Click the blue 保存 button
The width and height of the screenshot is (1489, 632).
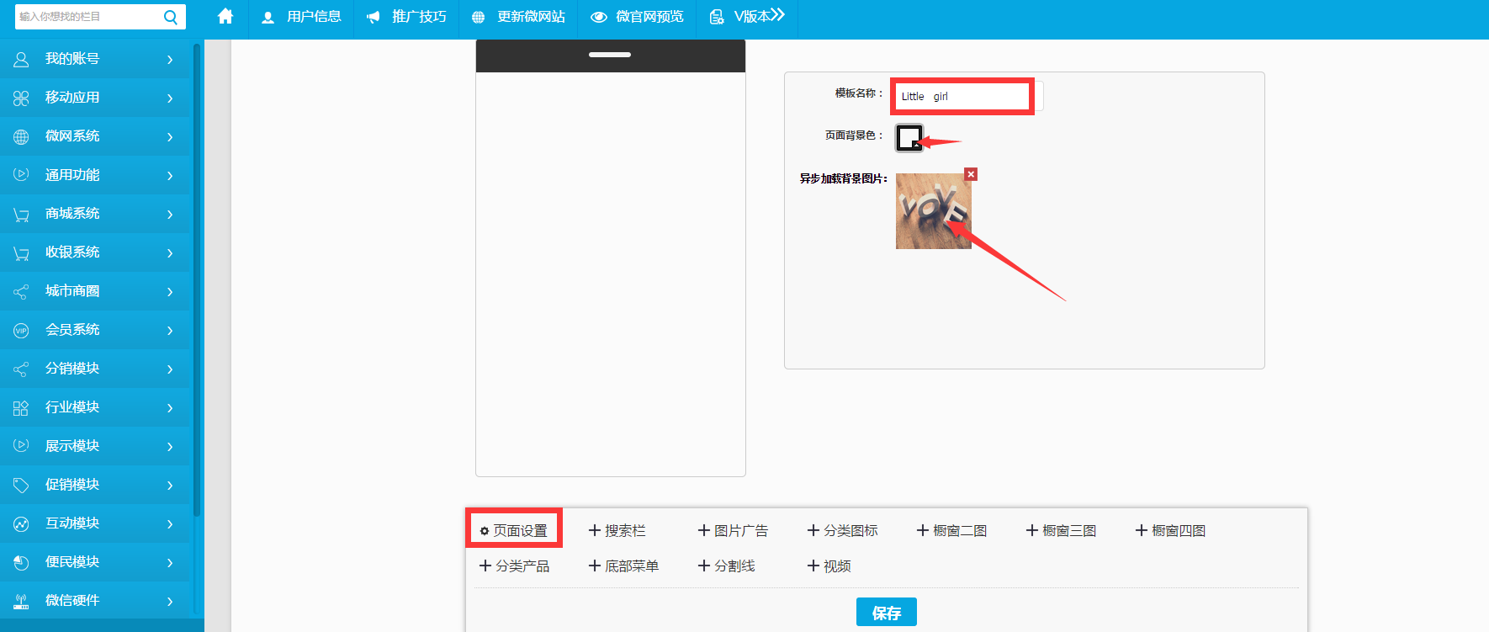click(886, 612)
